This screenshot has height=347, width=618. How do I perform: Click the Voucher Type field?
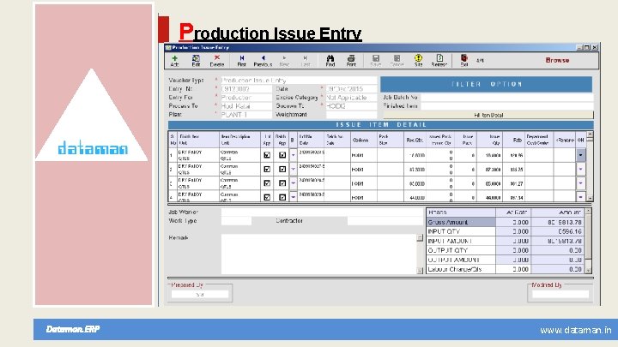click(299, 81)
